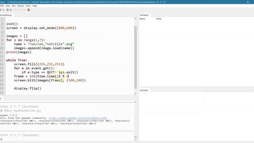Open the Run menu
254x143 pixels.
point(14,6)
